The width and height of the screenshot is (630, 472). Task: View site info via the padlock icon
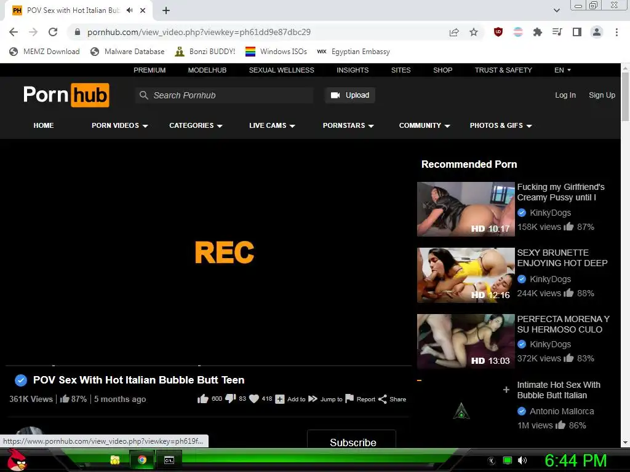coord(78,32)
